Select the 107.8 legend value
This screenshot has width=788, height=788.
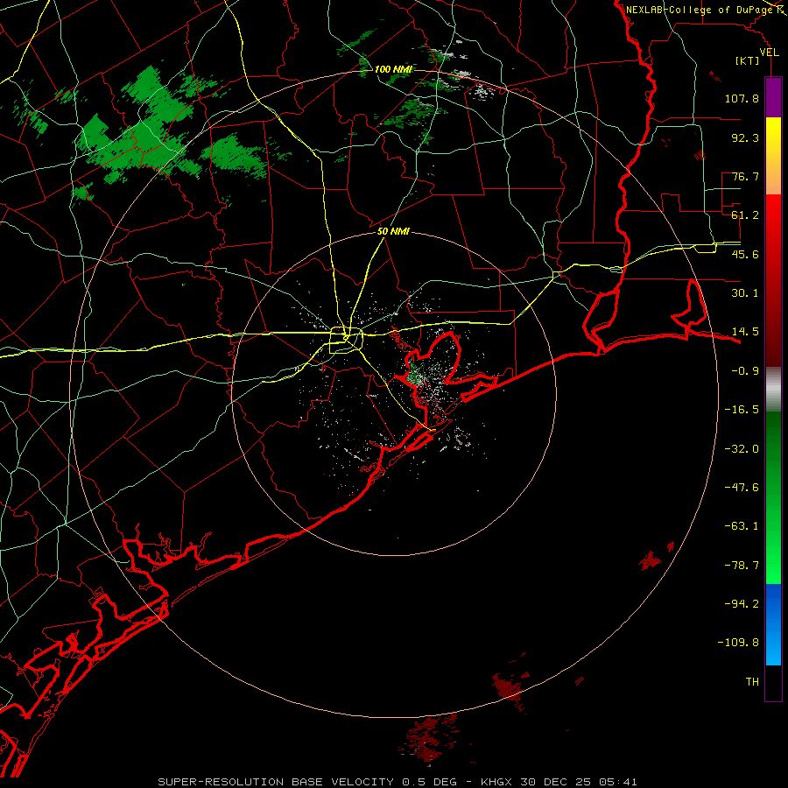click(742, 98)
